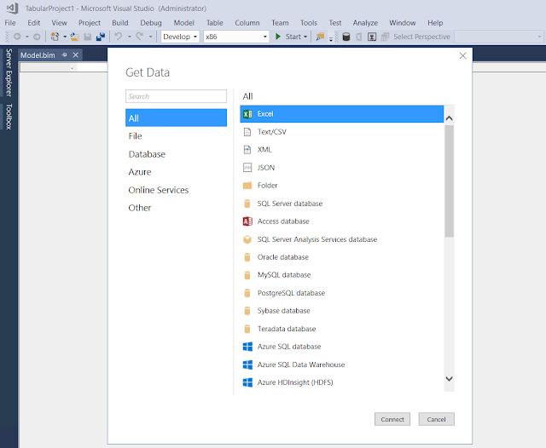Click the Azure HDInsight (HDFS) icon
The height and width of the screenshot is (448, 546).
(x=247, y=382)
